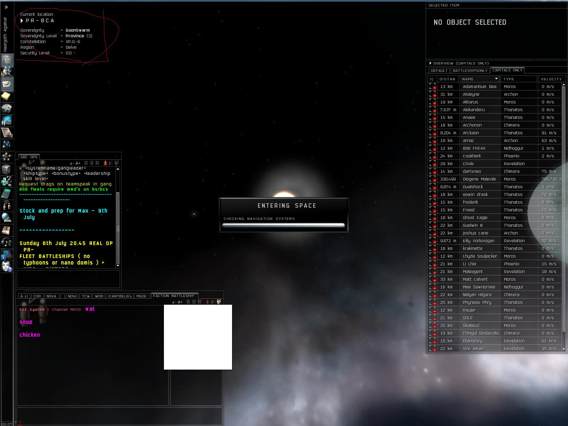Switch overview to the BattleshipsOnly tab
The height and width of the screenshot is (426, 568).
pyautogui.click(x=470, y=71)
